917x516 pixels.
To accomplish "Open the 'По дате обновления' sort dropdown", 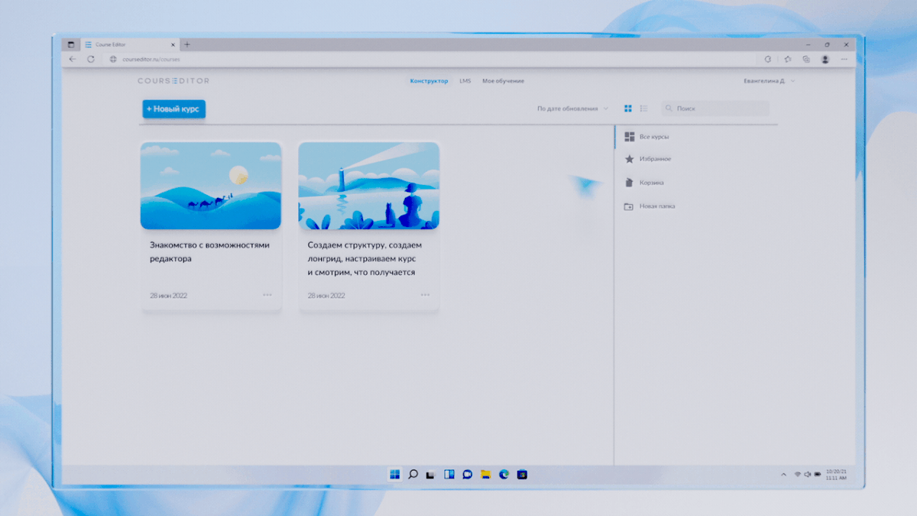I will tap(572, 109).
